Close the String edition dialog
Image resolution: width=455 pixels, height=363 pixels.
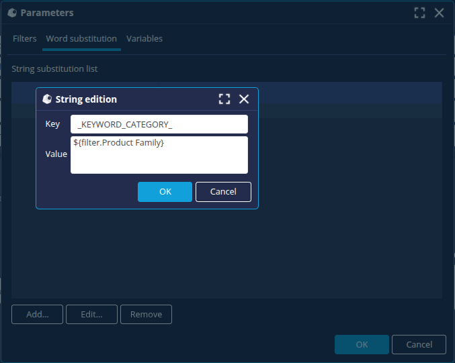[244, 99]
